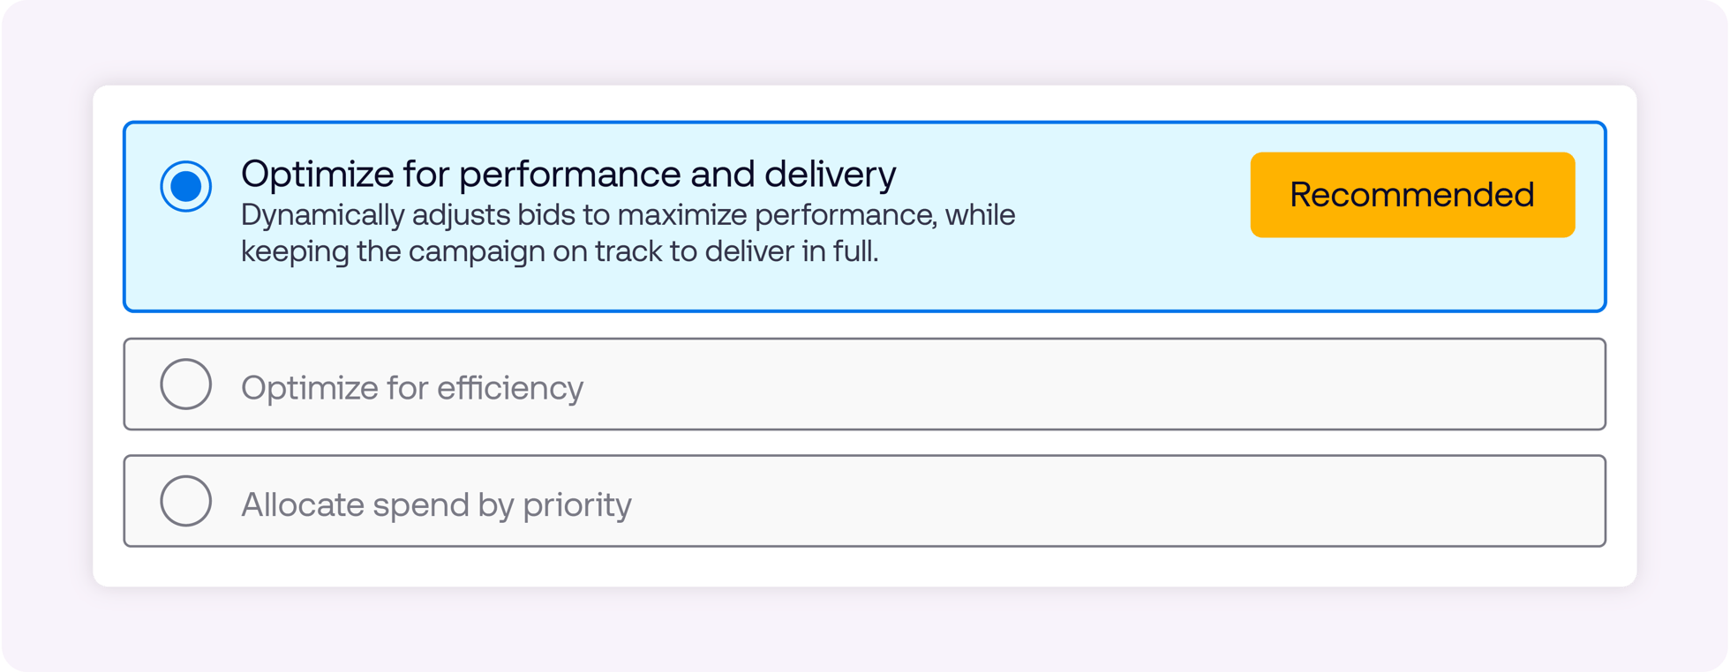Click the word "priority" in the third option
Viewport: 1730px width, 672px height.
coord(576,504)
